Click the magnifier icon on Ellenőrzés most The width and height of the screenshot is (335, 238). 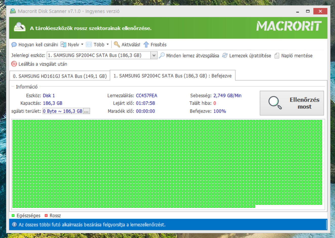[x=275, y=103]
